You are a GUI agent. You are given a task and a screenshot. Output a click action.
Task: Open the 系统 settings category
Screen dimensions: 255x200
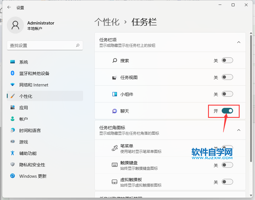point(24,62)
